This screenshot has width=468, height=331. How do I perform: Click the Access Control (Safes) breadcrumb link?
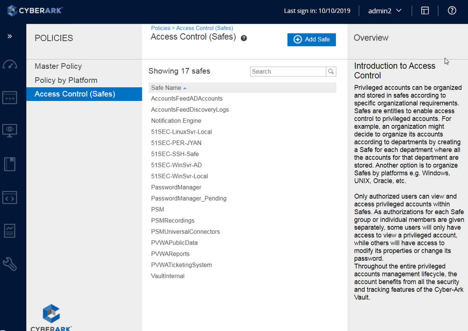[204, 28]
